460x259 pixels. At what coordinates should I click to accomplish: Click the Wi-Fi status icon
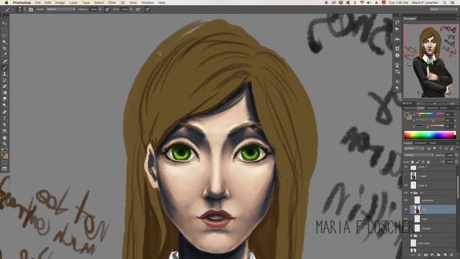tap(362, 3)
